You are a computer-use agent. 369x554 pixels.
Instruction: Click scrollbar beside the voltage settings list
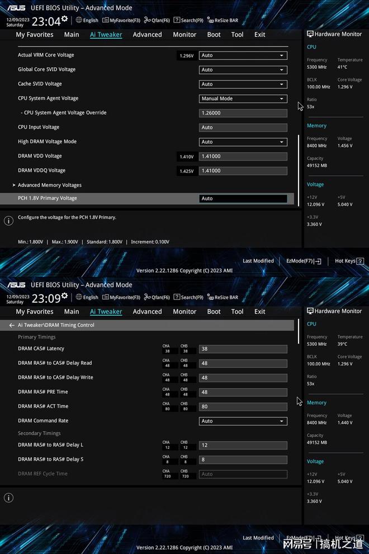tap(299, 170)
